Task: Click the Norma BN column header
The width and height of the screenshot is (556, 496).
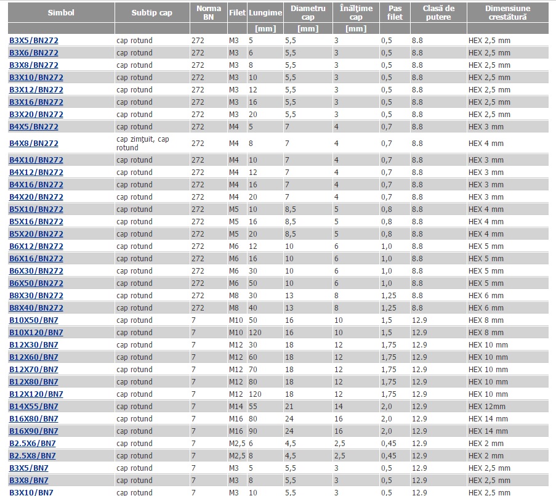Action: [x=209, y=13]
